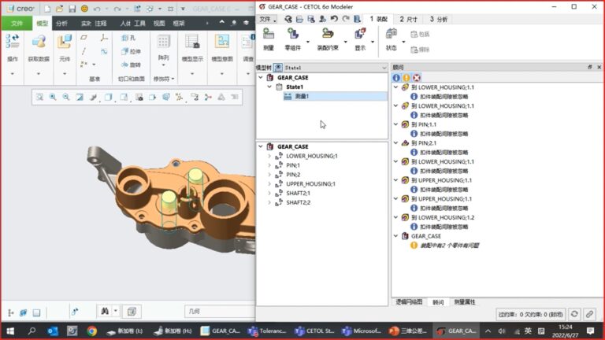Viewport: 605px width, 340px height.
Task: Open Chrome from the Windows taskbar
Action: coord(92,331)
